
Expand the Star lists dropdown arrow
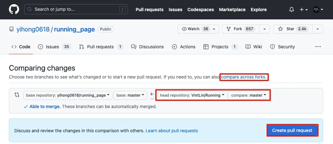(318, 29)
